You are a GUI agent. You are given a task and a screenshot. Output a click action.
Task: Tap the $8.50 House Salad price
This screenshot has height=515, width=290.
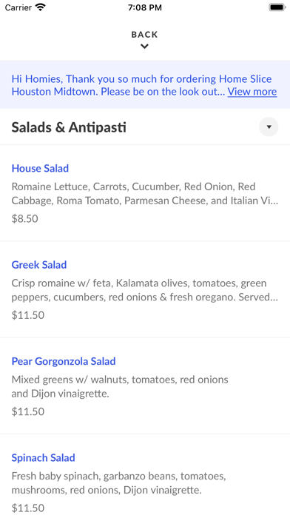tap(25, 219)
